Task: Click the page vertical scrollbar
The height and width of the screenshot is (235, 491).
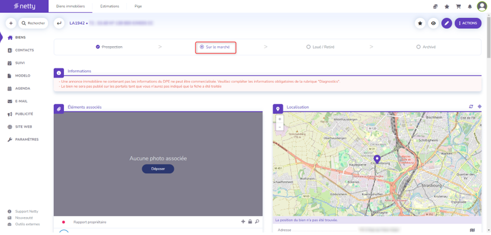Action: pos(489,37)
